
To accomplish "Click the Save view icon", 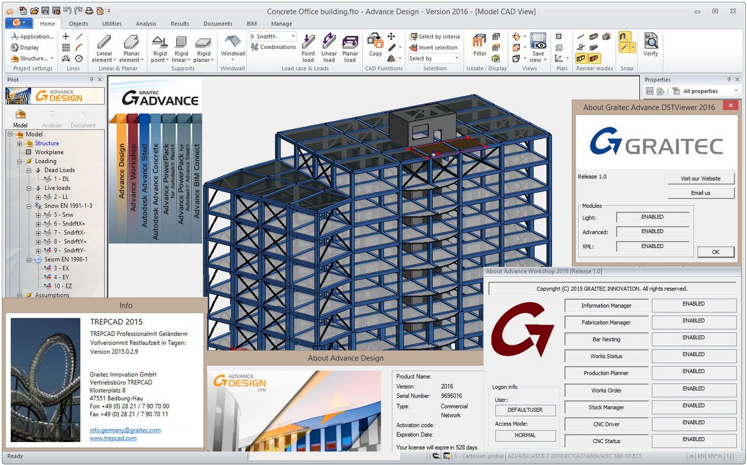I will (538, 41).
